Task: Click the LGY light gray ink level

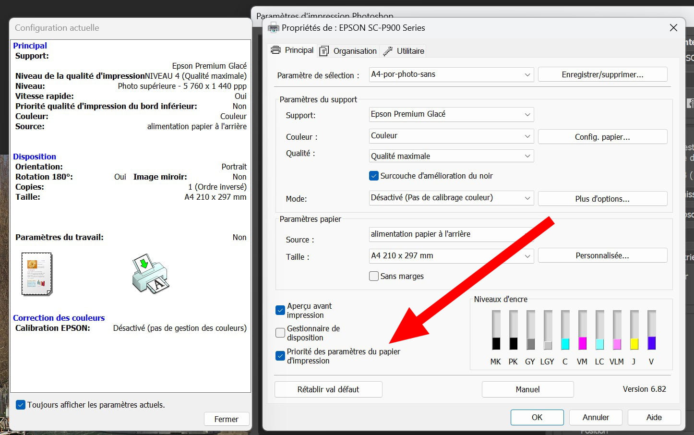Action: (x=548, y=330)
